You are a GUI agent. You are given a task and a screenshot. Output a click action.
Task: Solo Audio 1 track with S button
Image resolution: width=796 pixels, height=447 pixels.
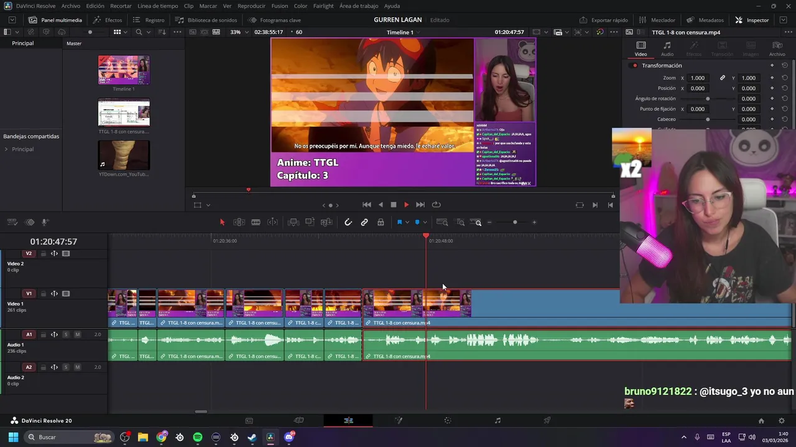click(x=65, y=335)
